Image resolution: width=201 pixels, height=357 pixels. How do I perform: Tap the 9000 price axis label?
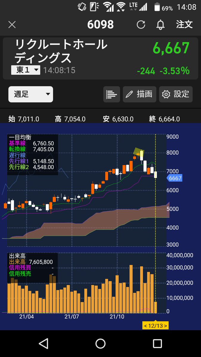(x=173, y=137)
